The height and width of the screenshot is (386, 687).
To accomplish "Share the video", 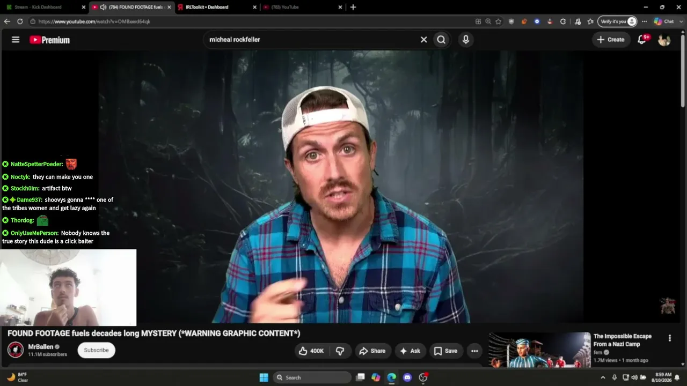I will pyautogui.click(x=372, y=351).
